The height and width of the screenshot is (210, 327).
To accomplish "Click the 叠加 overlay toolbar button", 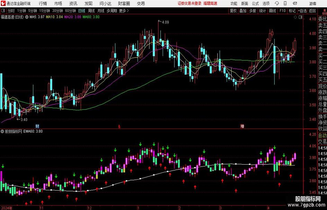I will pyautogui.click(x=243, y=11).
